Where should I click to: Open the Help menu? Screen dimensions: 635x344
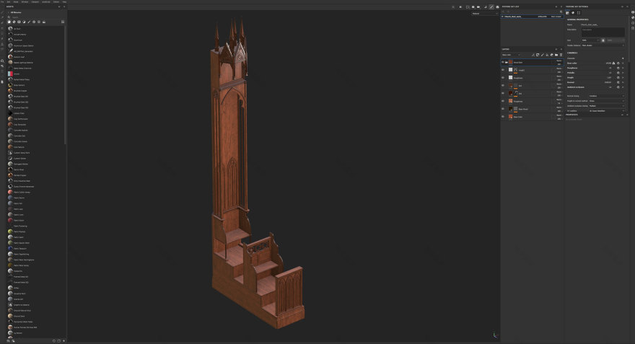(x=63, y=2)
